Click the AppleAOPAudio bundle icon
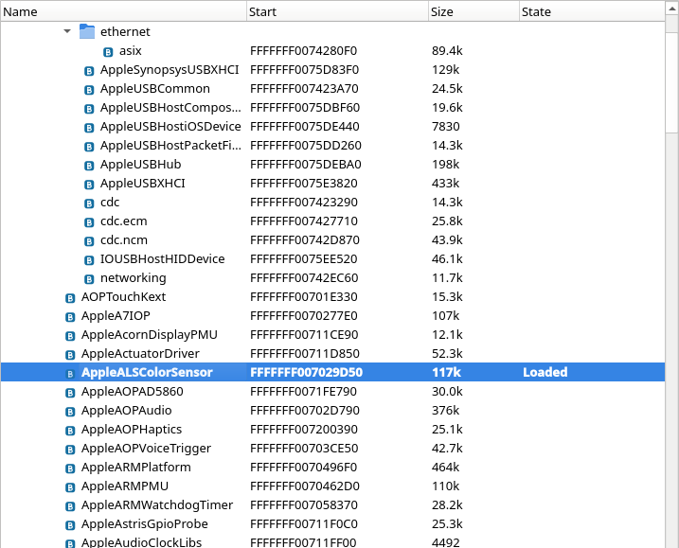Viewport: 679px width, 548px height. click(70, 412)
